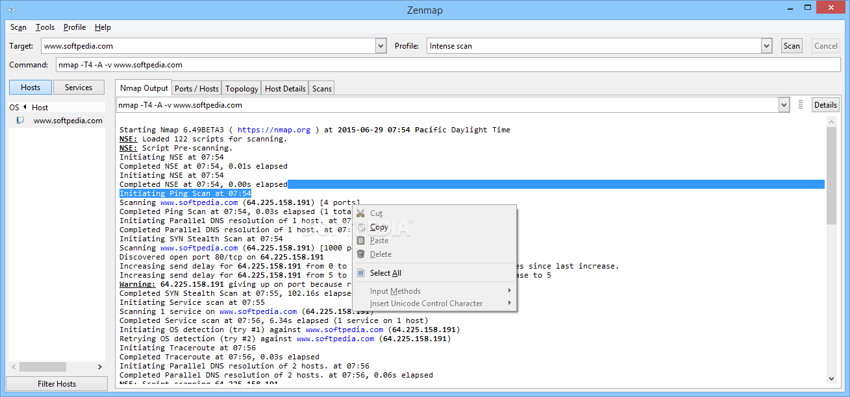The image size is (850, 397).
Task: Click the 'Initiating SYN Stealth Scan at 07:54' line
Action: pyautogui.click(x=201, y=239)
